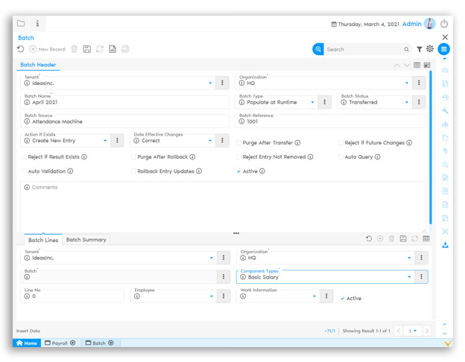
Task: Switch to the Batch Summary tab
Action: click(86, 240)
